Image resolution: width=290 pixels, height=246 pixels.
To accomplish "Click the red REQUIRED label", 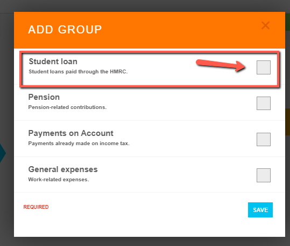I will (36, 207).
